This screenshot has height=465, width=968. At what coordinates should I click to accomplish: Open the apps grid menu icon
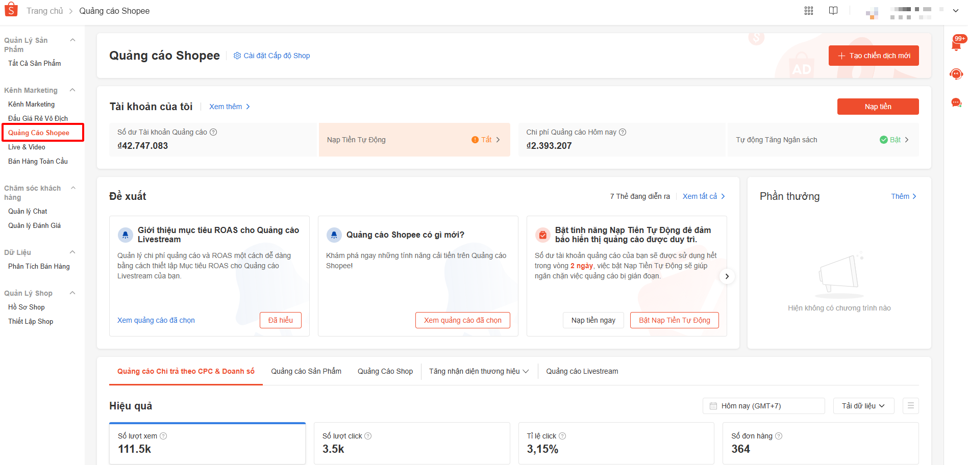click(809, 11)
